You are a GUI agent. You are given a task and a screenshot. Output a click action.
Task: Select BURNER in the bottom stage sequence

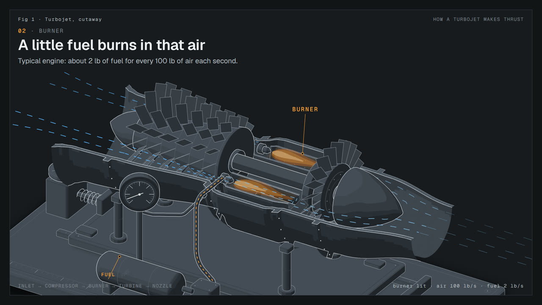[99, 286]
